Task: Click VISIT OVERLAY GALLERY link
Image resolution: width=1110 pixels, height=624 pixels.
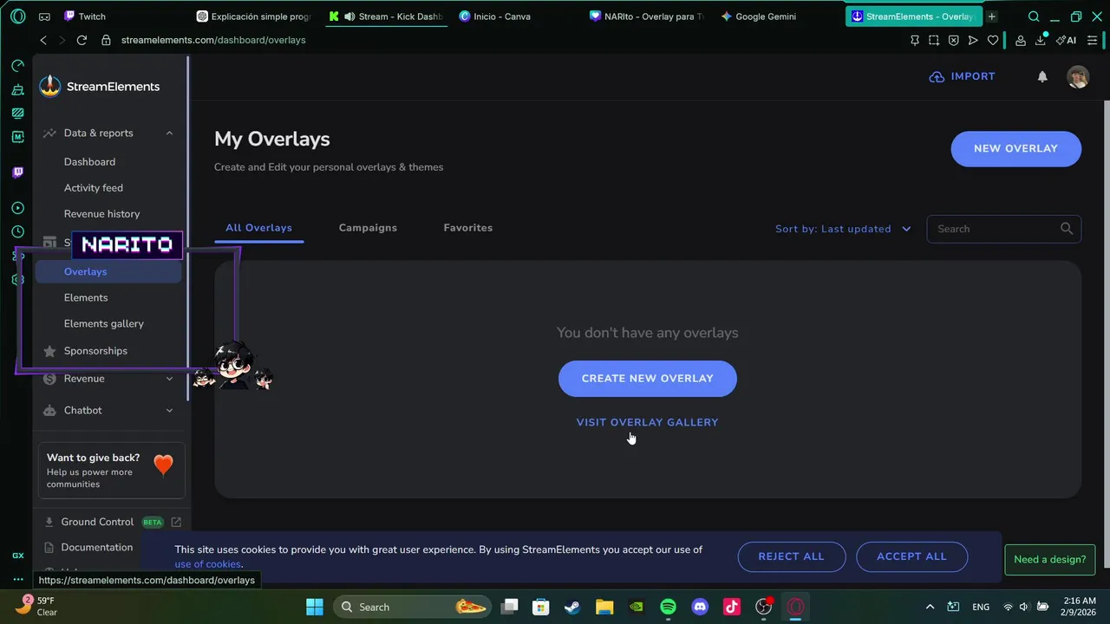Action: click(648, 422)
